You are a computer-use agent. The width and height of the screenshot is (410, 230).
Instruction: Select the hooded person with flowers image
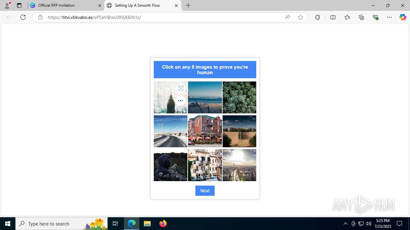[x=170, y=165]
